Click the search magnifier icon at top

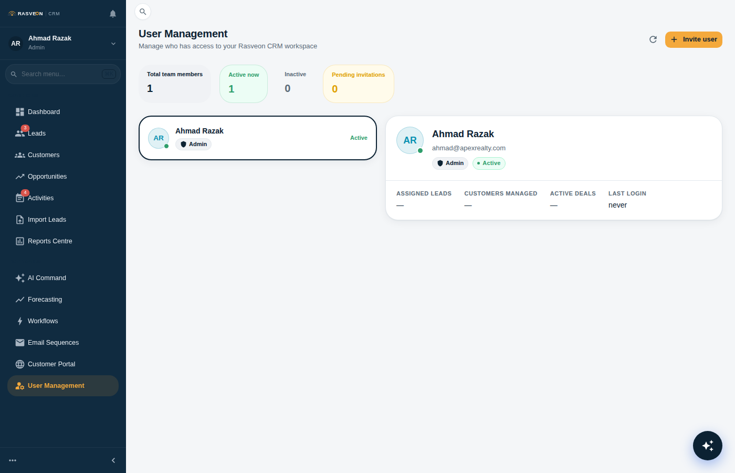point(143,12)
